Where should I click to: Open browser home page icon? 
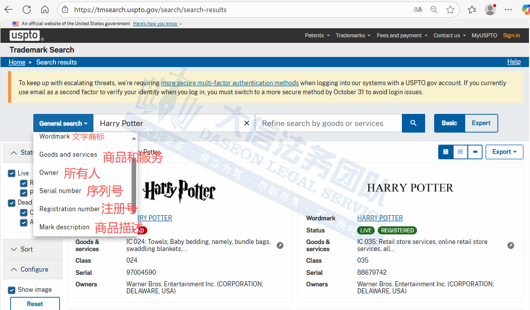point(44,10)
